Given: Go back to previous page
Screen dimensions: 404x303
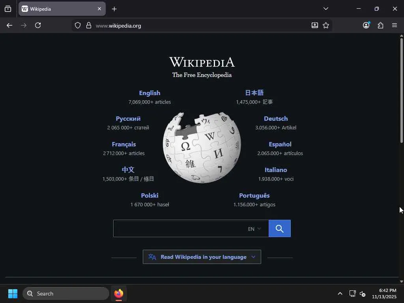Looking at the screenshot, I should (x=9, y=25).
